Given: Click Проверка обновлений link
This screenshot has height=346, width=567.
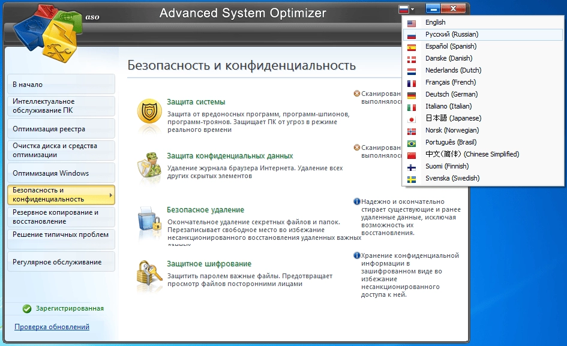Looking at the screenshot, I should tap(52, 326).
